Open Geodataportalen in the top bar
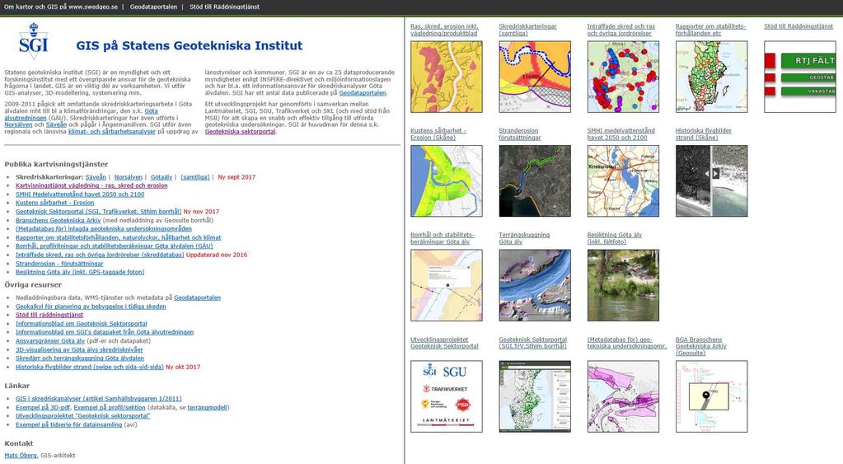Screen dimensions: 843x464 pyautogui.click(x=153, y=7)
